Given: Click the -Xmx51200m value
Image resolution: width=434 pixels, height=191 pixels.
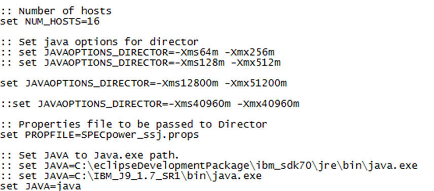Looking at the screenshot, I should click(x=255, y=83).
